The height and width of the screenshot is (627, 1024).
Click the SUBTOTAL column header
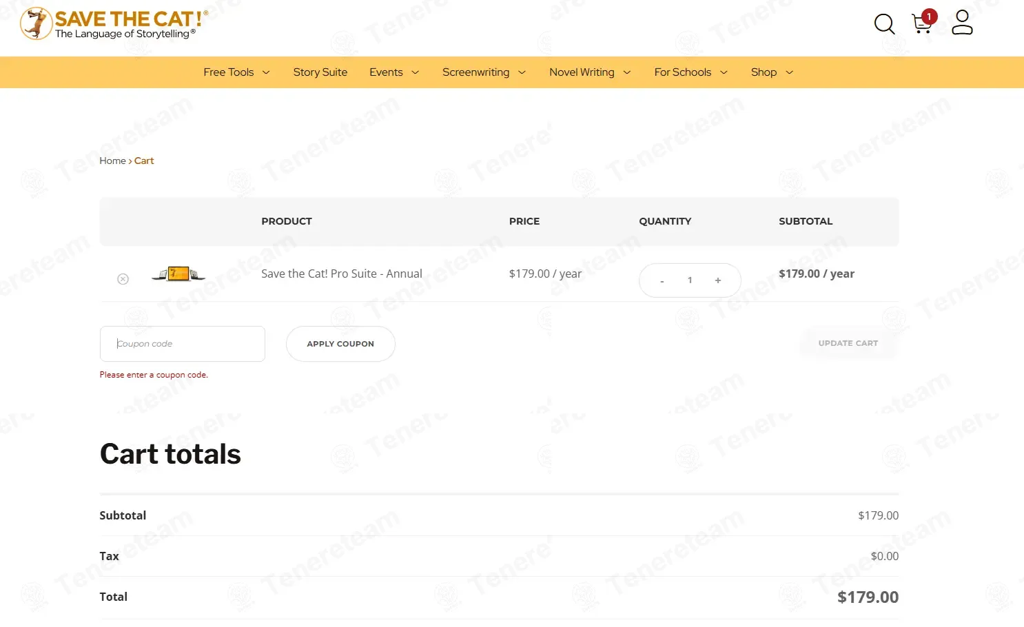[806, 221]
